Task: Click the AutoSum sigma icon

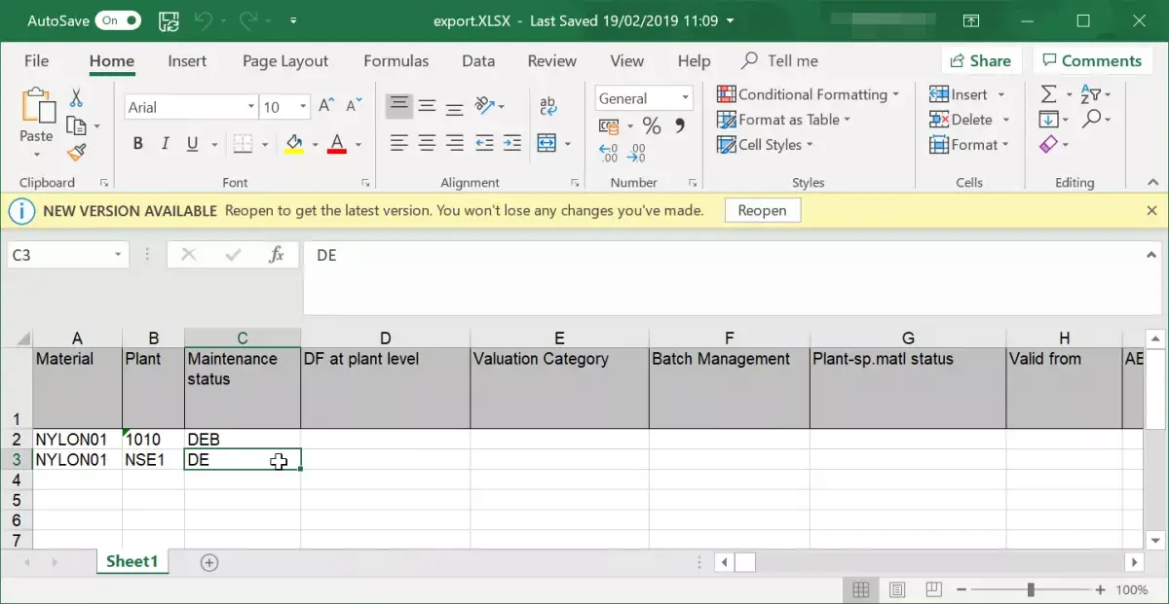Action: (1049, 94)
